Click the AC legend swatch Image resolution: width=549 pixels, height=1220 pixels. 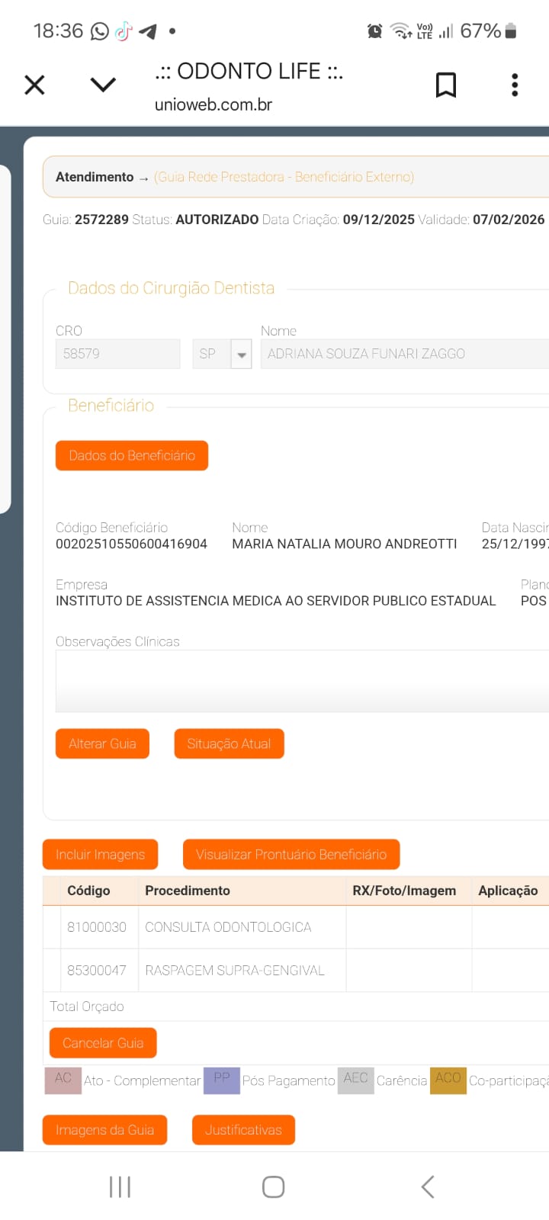tap(63, 1080)
